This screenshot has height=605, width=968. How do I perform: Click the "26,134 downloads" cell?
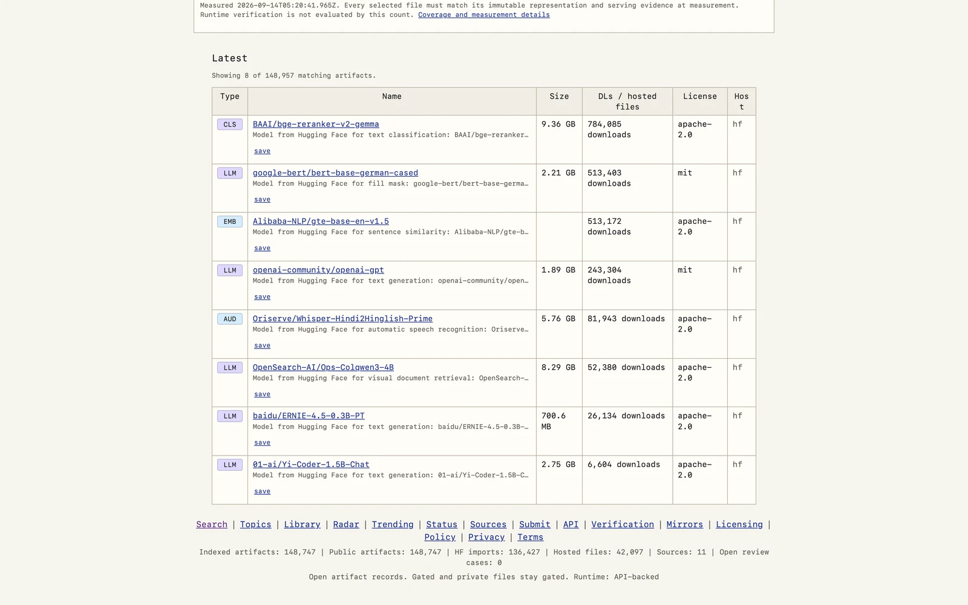click(x=627, y=431)
